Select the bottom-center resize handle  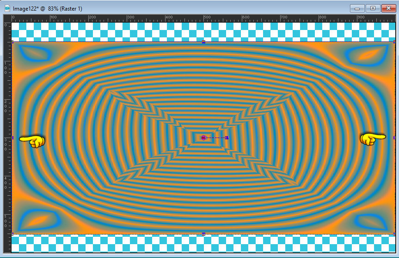(x=203, y=234)
